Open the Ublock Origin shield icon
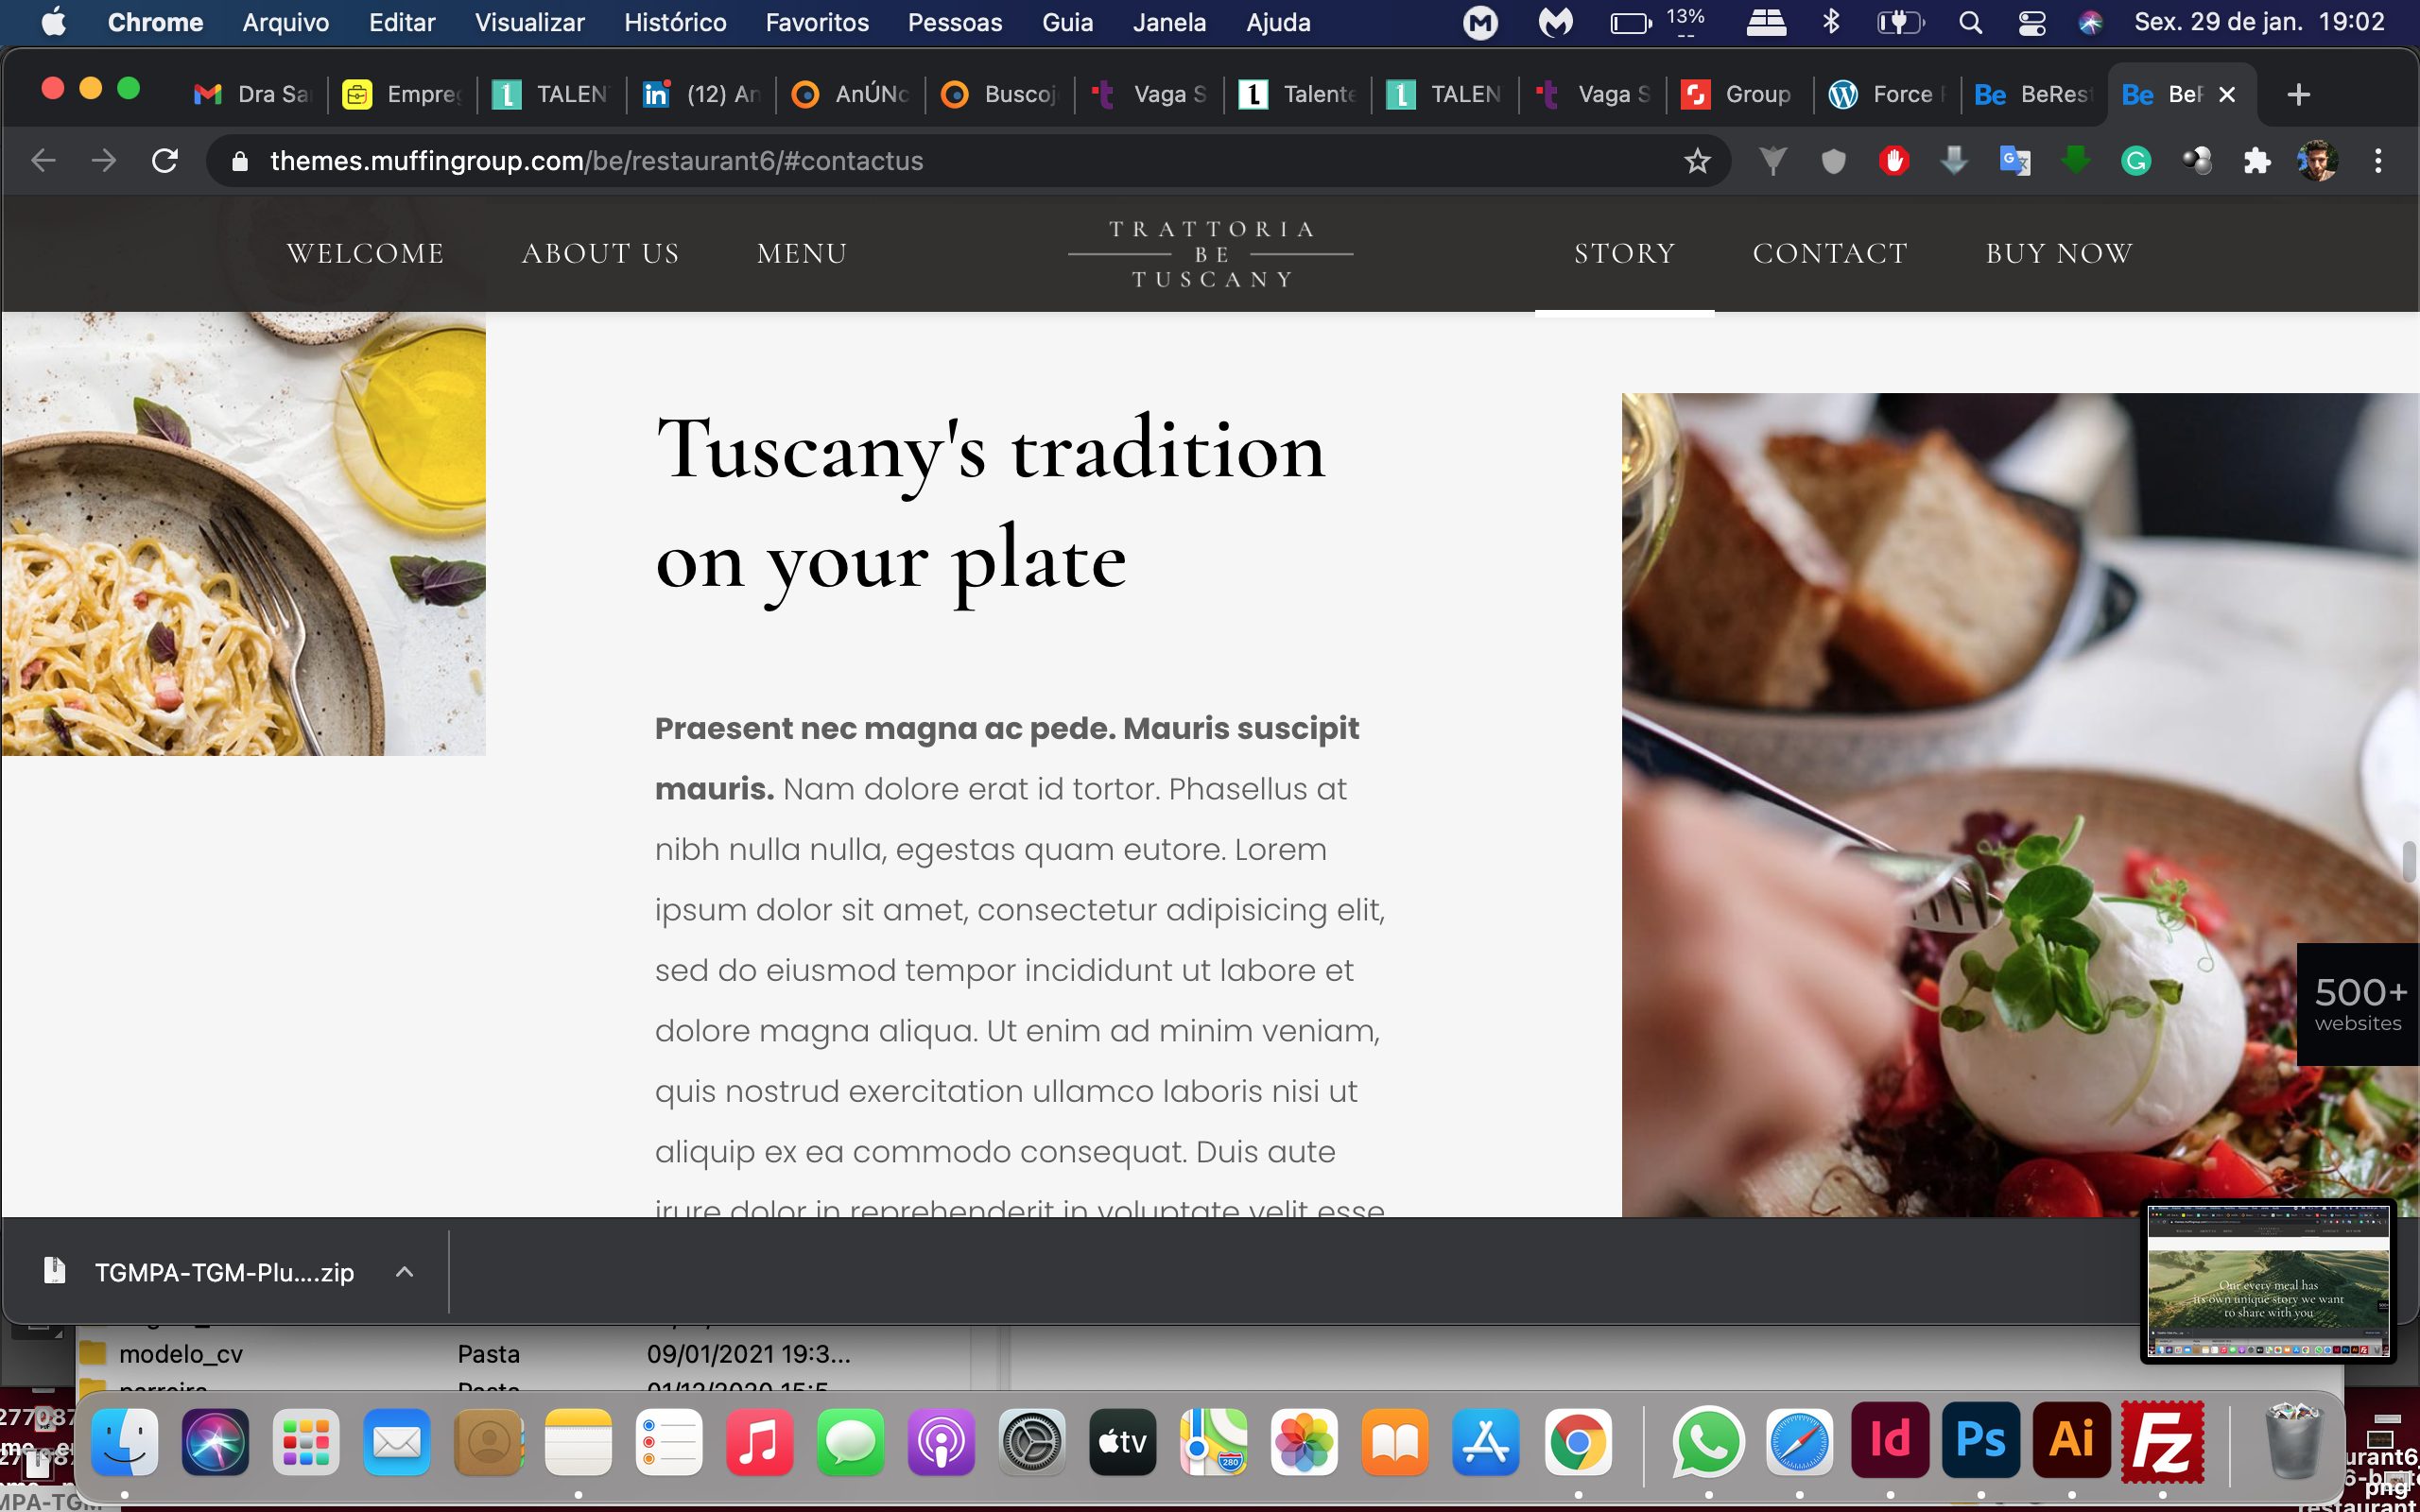The height and width of the screenshot is (1512, 2420). click(x=1893, y=161)
